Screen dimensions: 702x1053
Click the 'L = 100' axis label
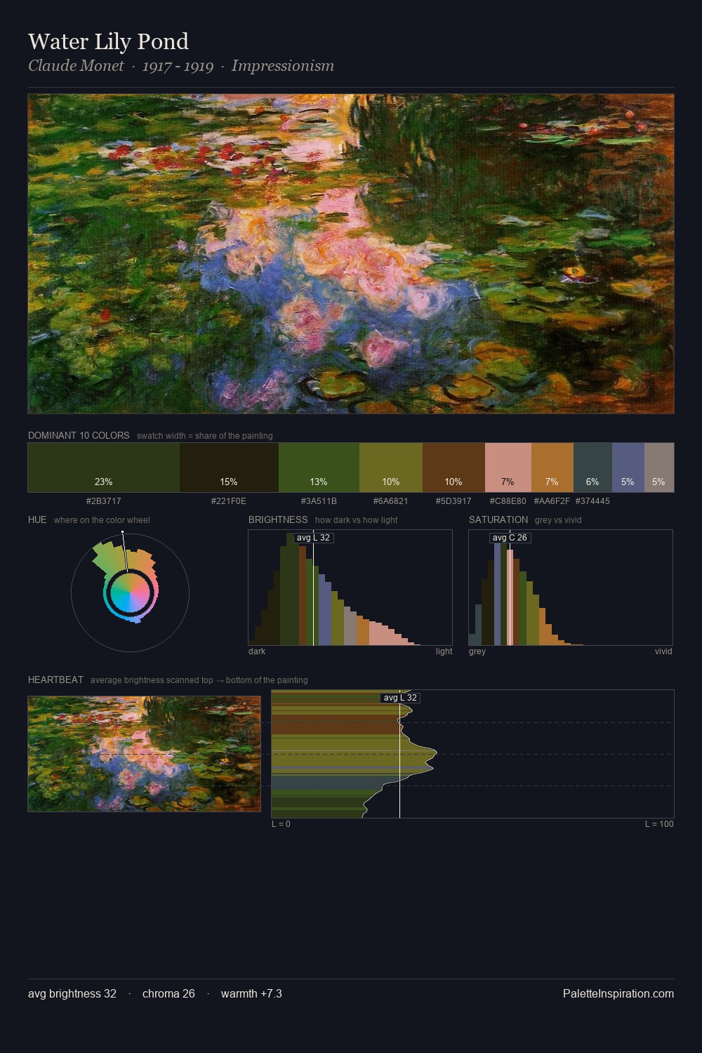(x=659, y=824)
